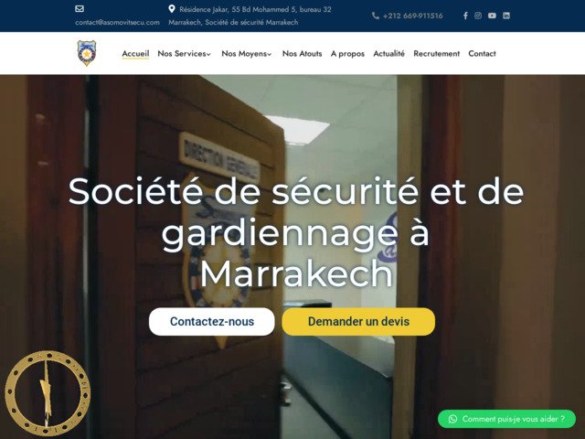585x439 pixels.
Task: Open the YouTube social icon
Action: [x=492, y=16]
